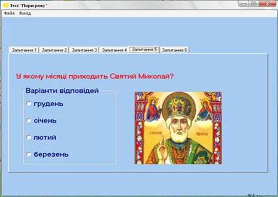Viewport: 278px width, 197px height.
Task: Select the Запитання 5 tab
Action: pyautogui.click(x=145, y=49)
